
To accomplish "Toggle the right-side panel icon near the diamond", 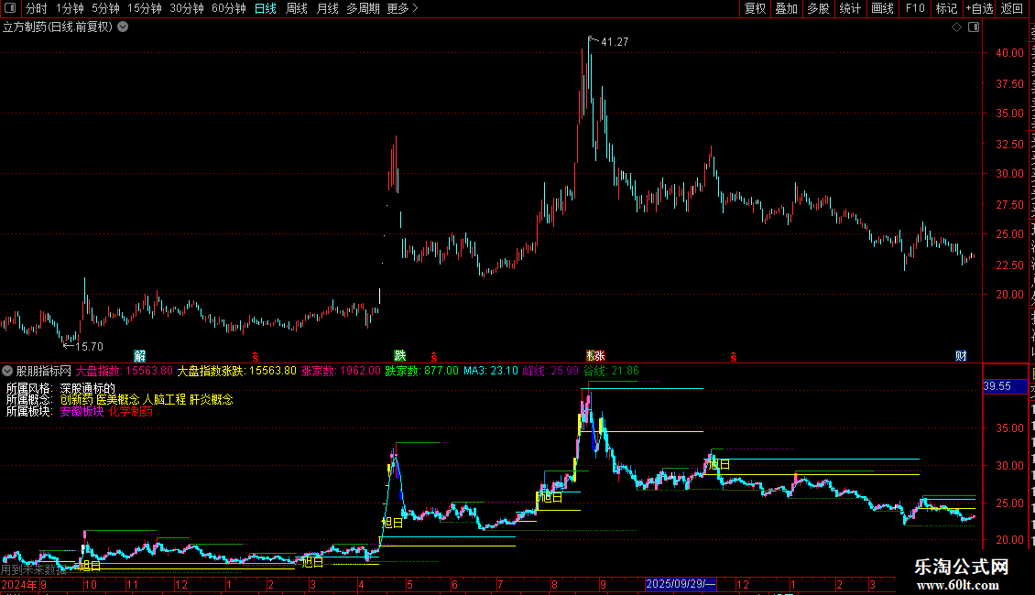I will click(x=974, y=27).
